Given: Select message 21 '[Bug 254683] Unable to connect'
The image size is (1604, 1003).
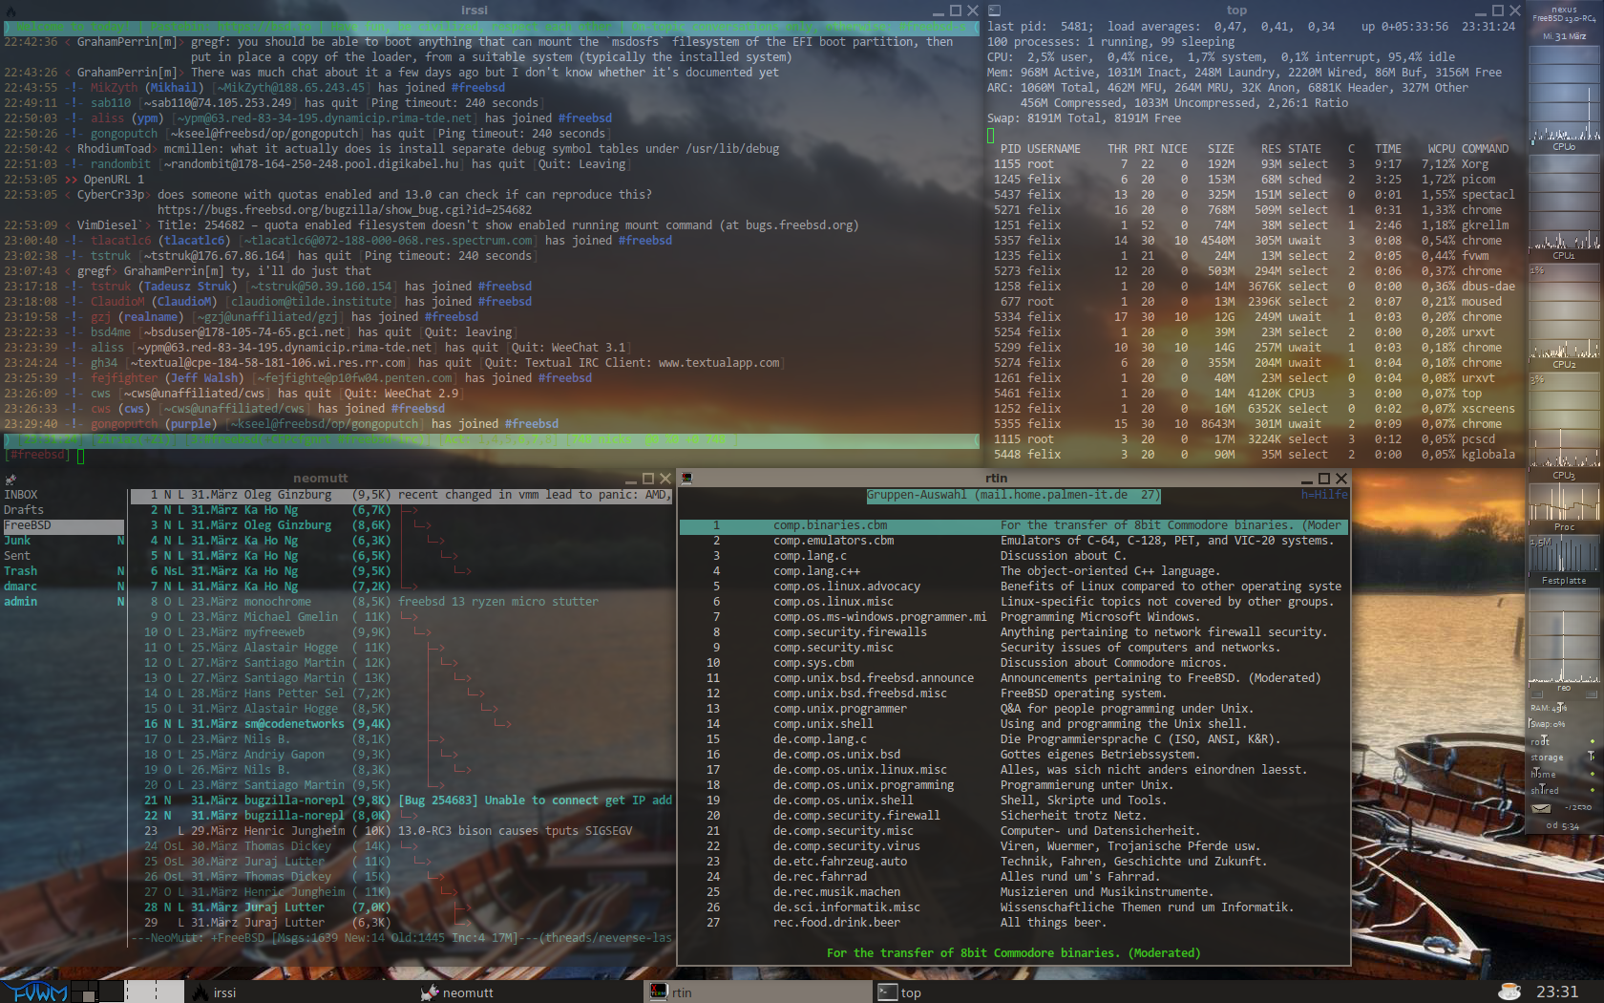Looking at the screenshot, I should coord(401,800).
